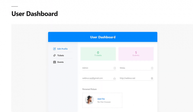Click the globe icon in website field
Image resolution: width=193 pixels, height=112 pixels.
click(x=152, y=78)
